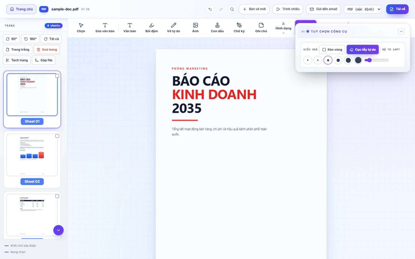Click the round purple scroll-down chevron button

coord(59,230)
